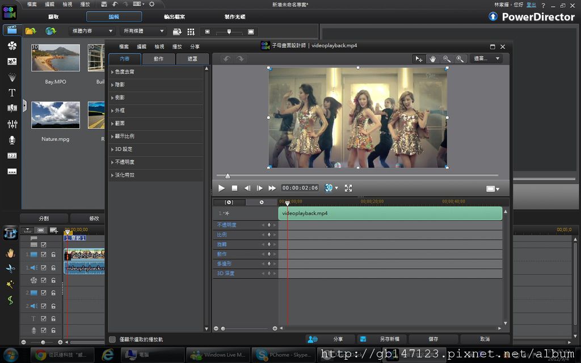
Task: Click the Magic Fix wand icon
Action: coord(10,284)
